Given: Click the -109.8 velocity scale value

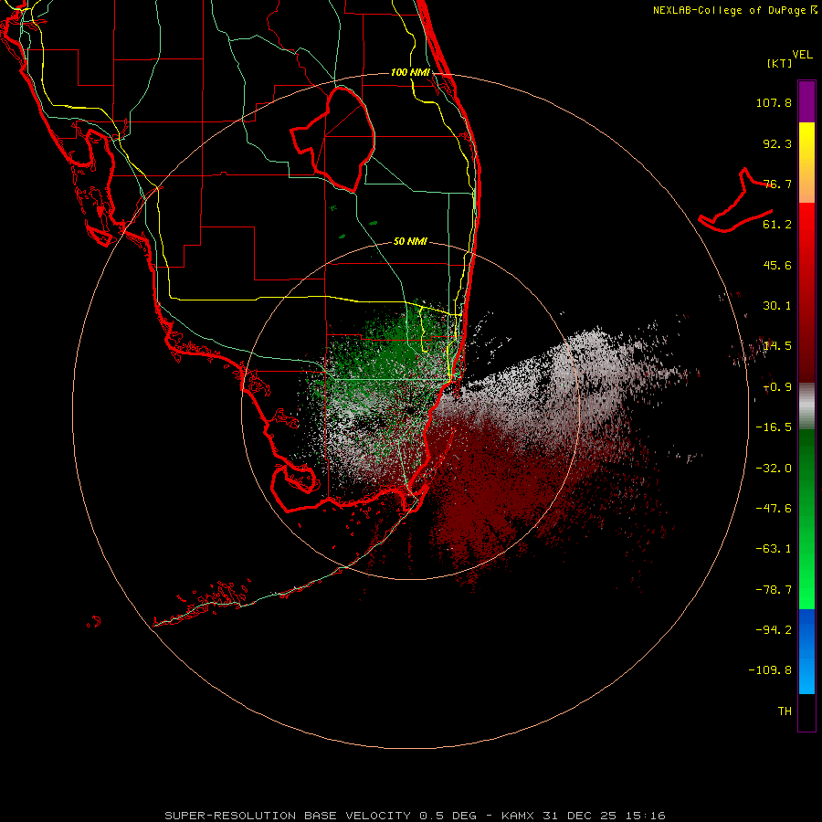Looking at the screenshot, I should pos(770,670).
